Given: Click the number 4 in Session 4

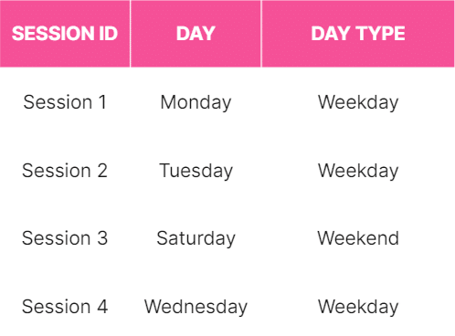Looking at the screenshot, I should point(102,307).
